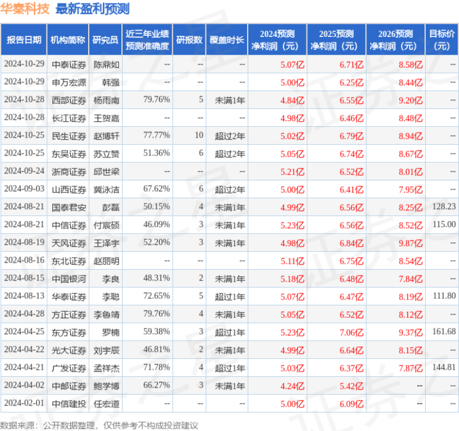The height and width of the screenshot is (431, 459).
Task: Select the 方正证券 institution cell
Action: point(69,314)
